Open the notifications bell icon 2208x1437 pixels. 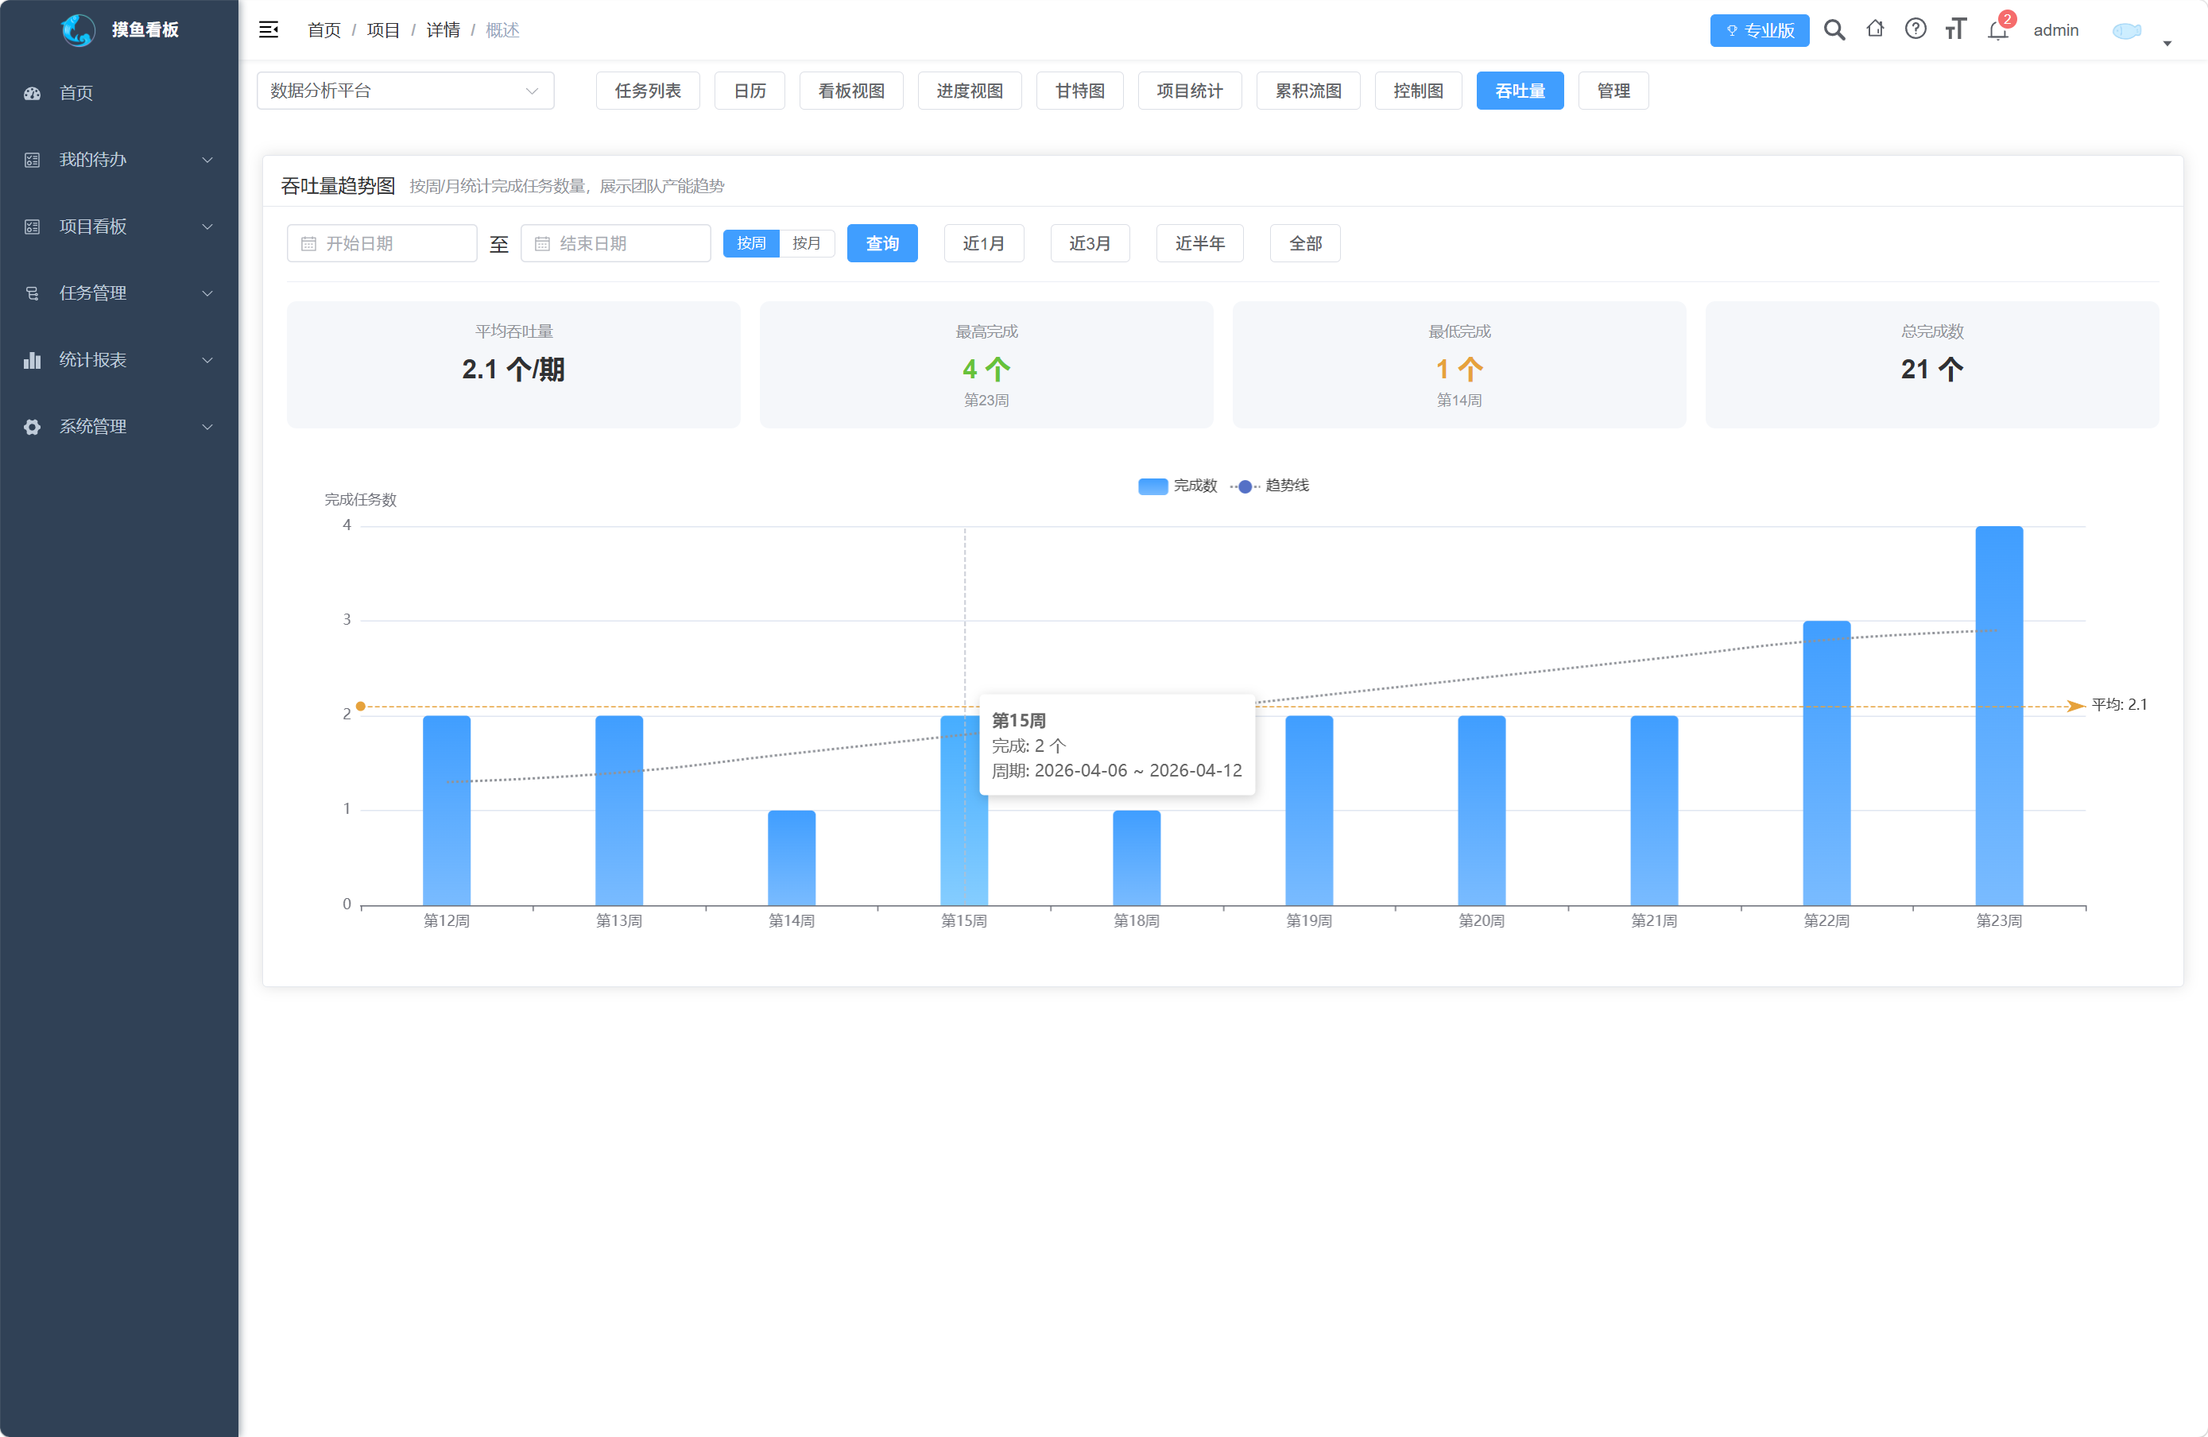[1997, 29]
